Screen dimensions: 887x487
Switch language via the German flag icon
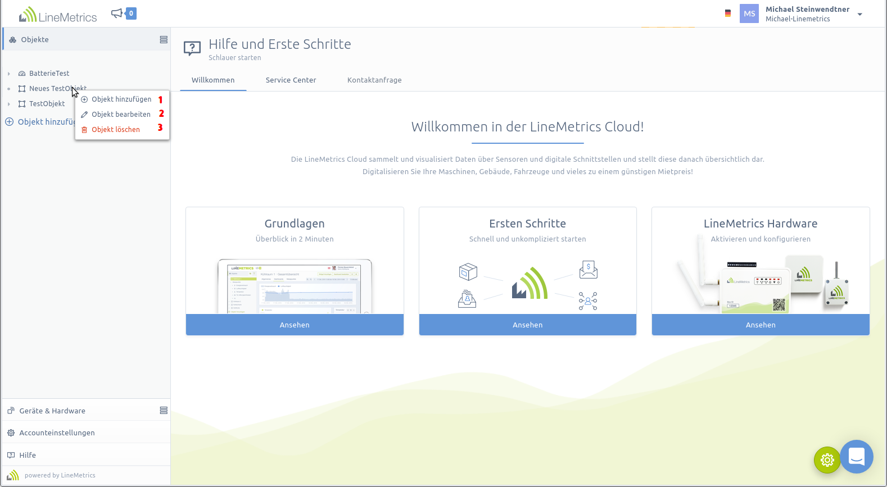point(728,13)
